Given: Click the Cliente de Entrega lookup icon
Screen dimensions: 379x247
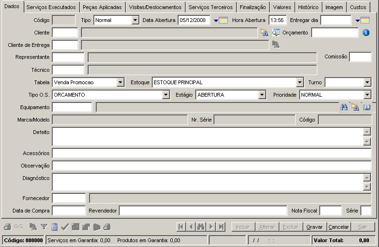Looking at the screenshot, I should click(x=276, y=45).
